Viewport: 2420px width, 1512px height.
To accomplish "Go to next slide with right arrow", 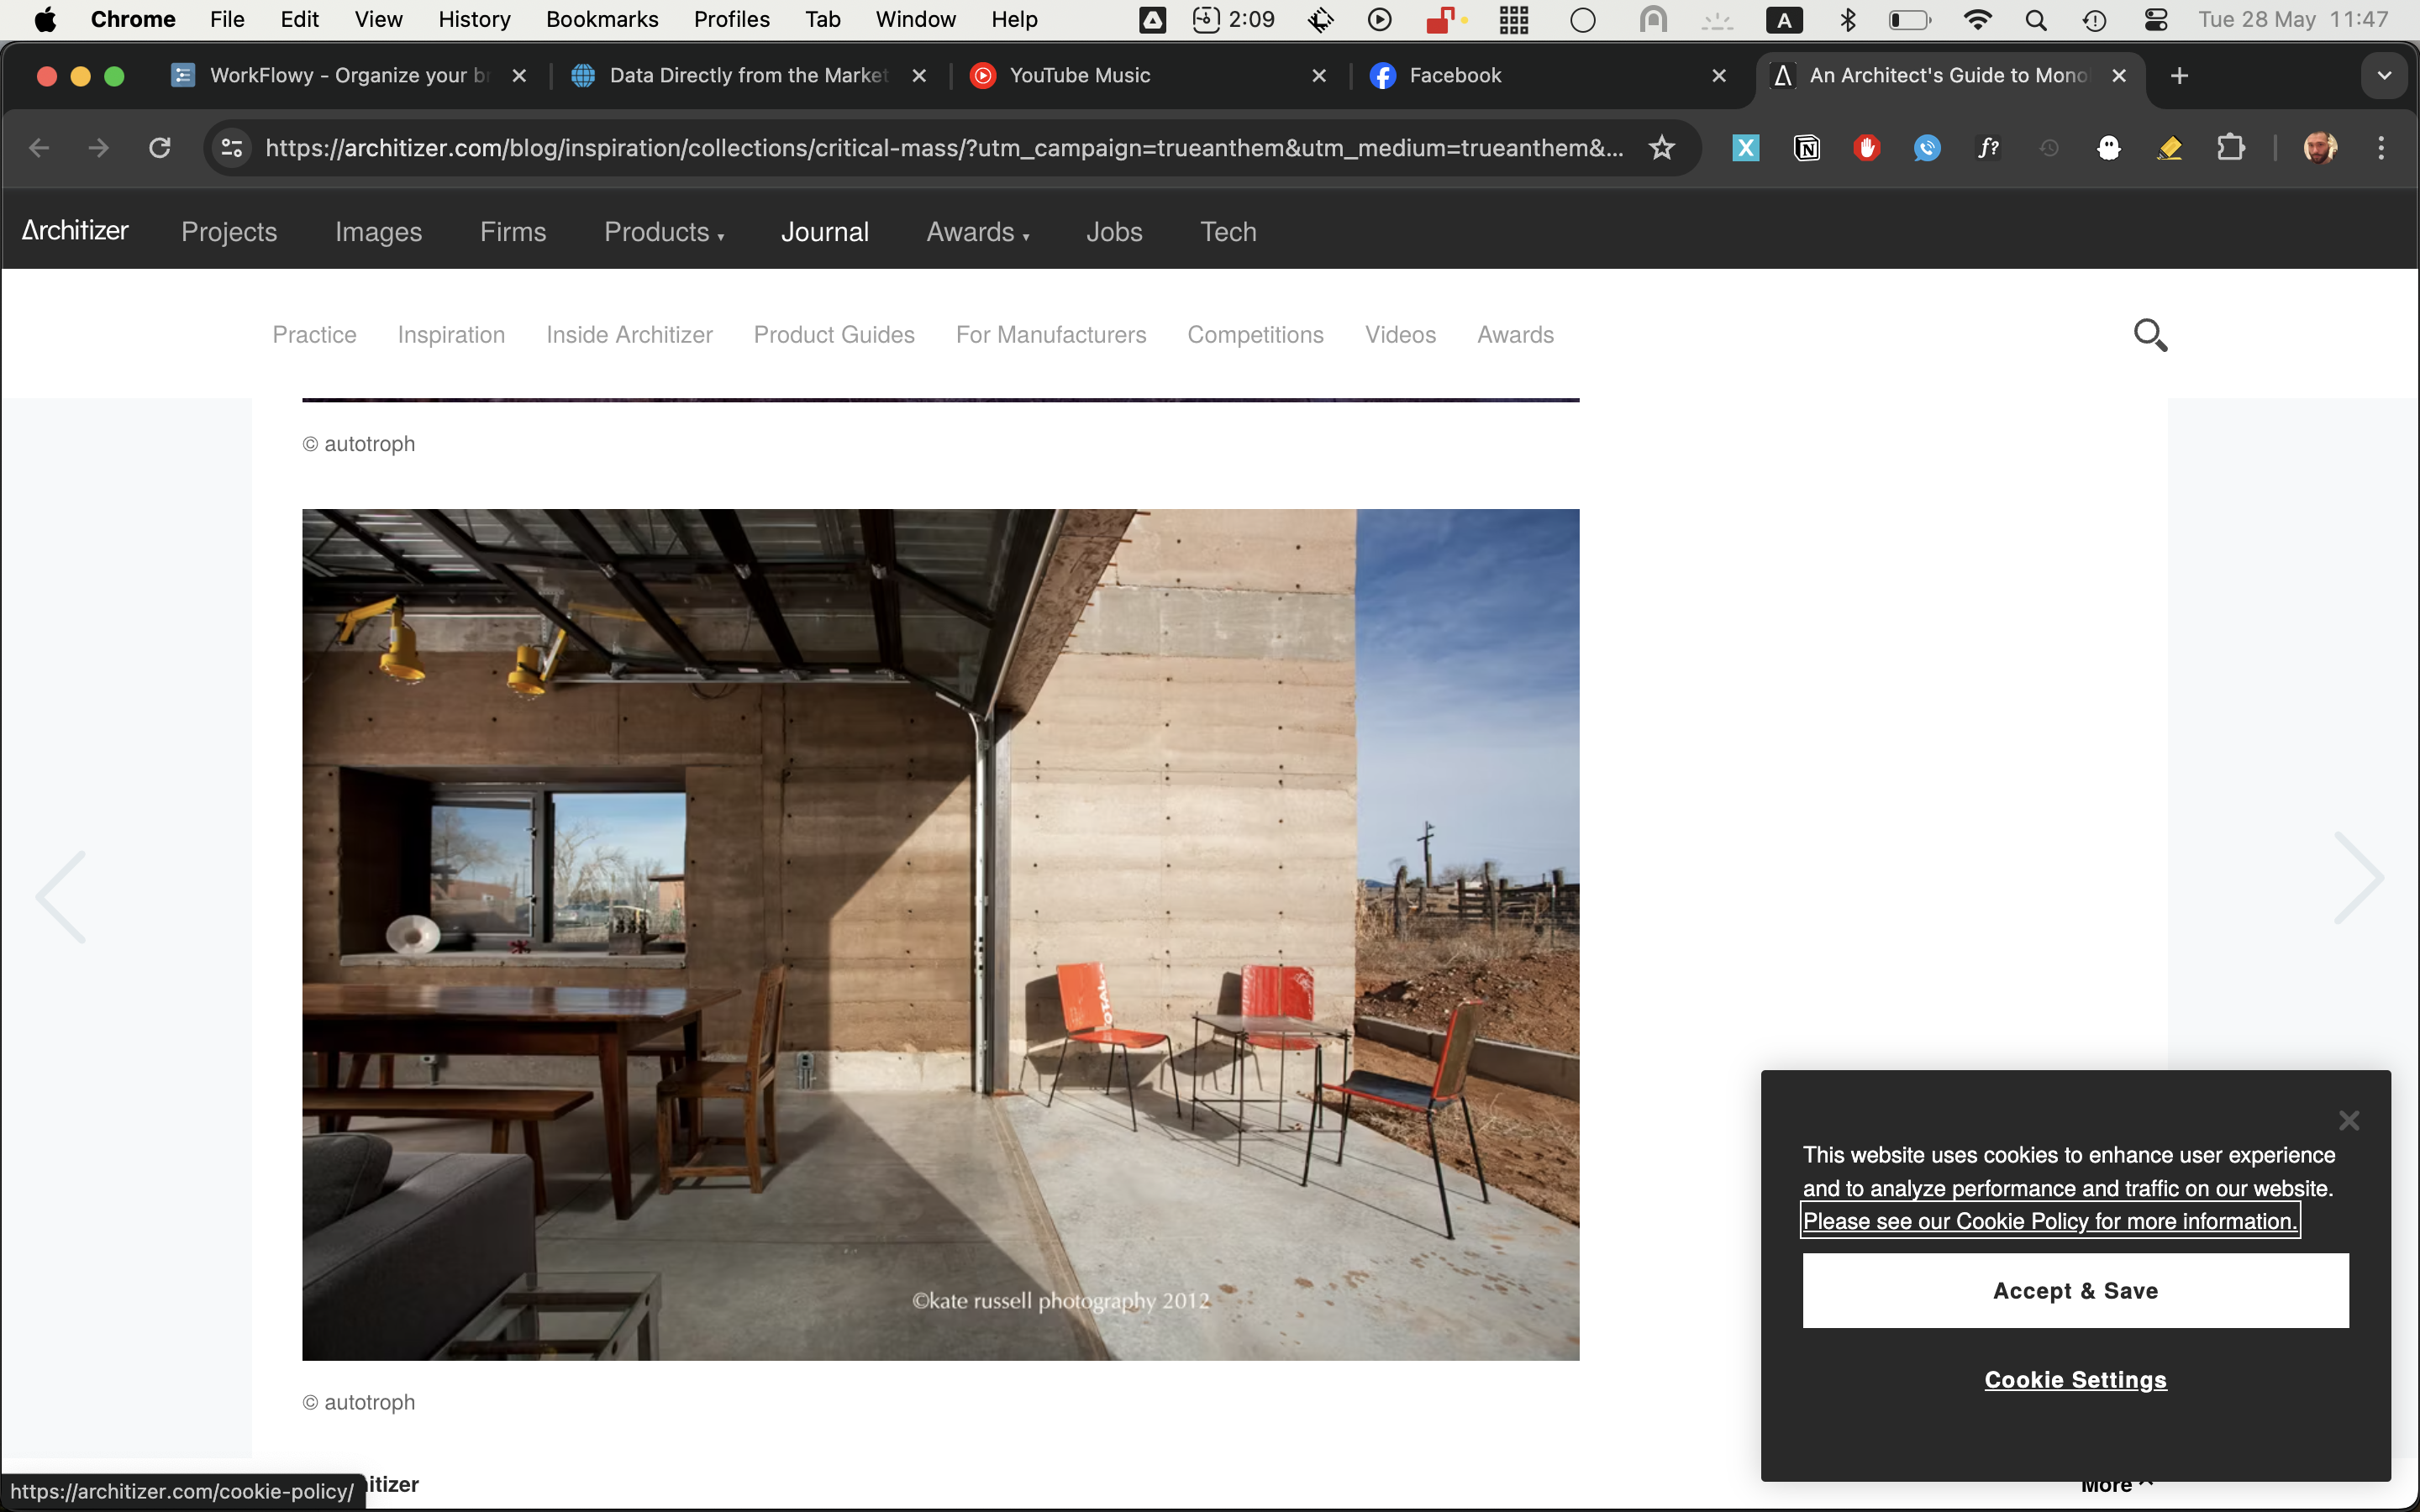I will (x=2358, y=878).
